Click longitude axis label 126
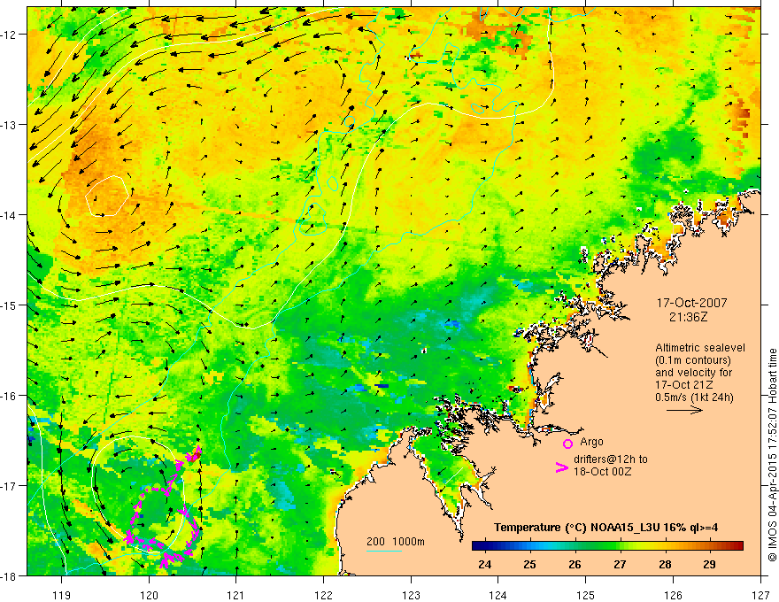The width and height of the screenshot is (779, 602). click(673, 595)
